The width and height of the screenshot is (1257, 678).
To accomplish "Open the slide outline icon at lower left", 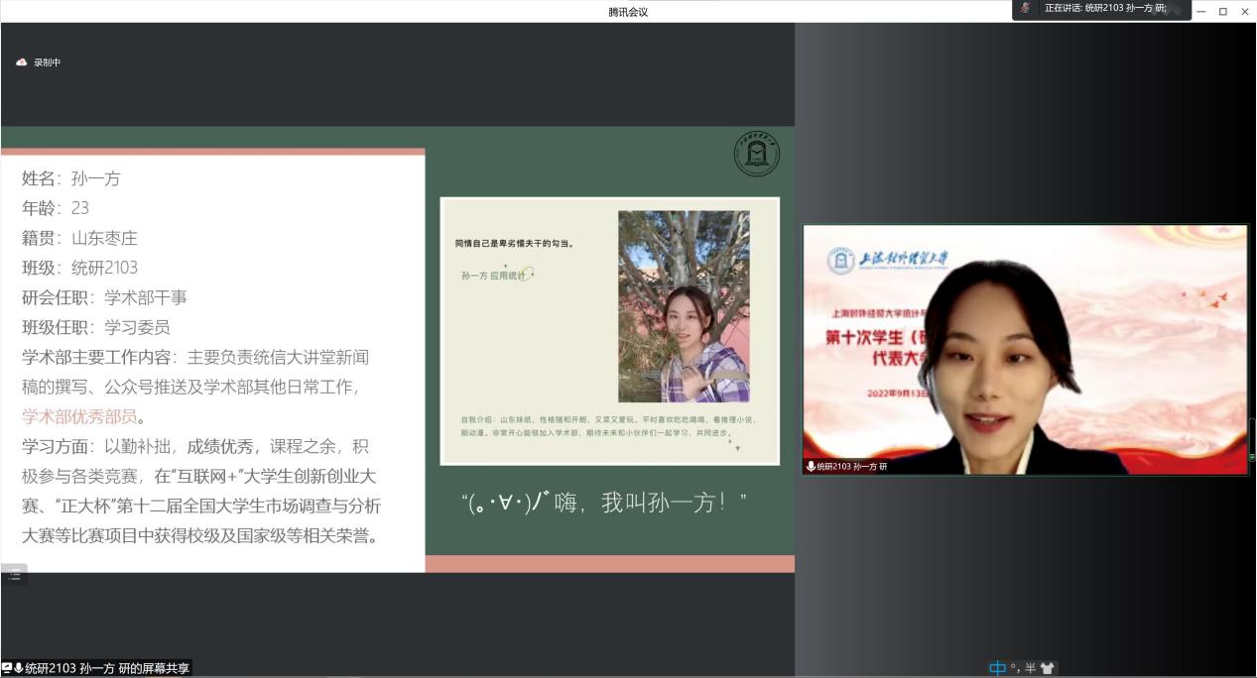I will pyautogui.click(x=14, y=575).
